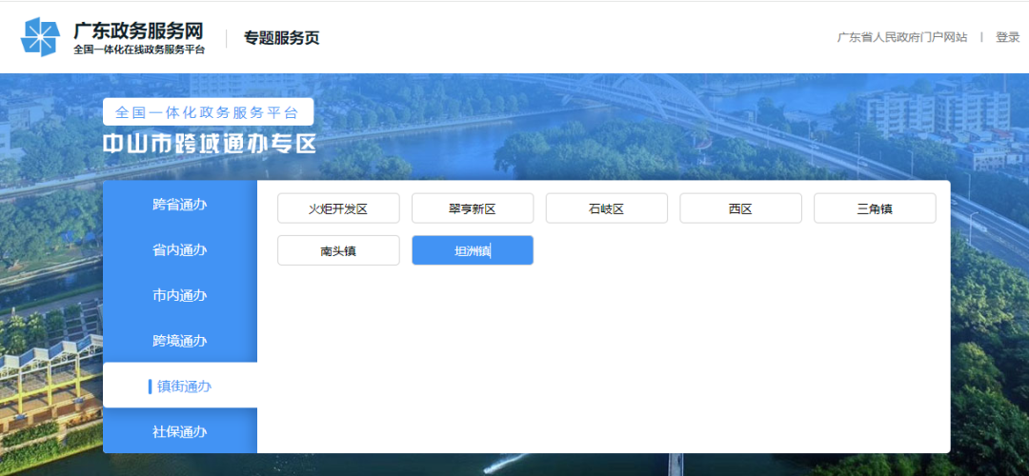Viewport: 1029px width, 476px height.
Task: Click the 全国一体化政务服务平台 badge
Action: pyautogui.click(x=208, y=111)
